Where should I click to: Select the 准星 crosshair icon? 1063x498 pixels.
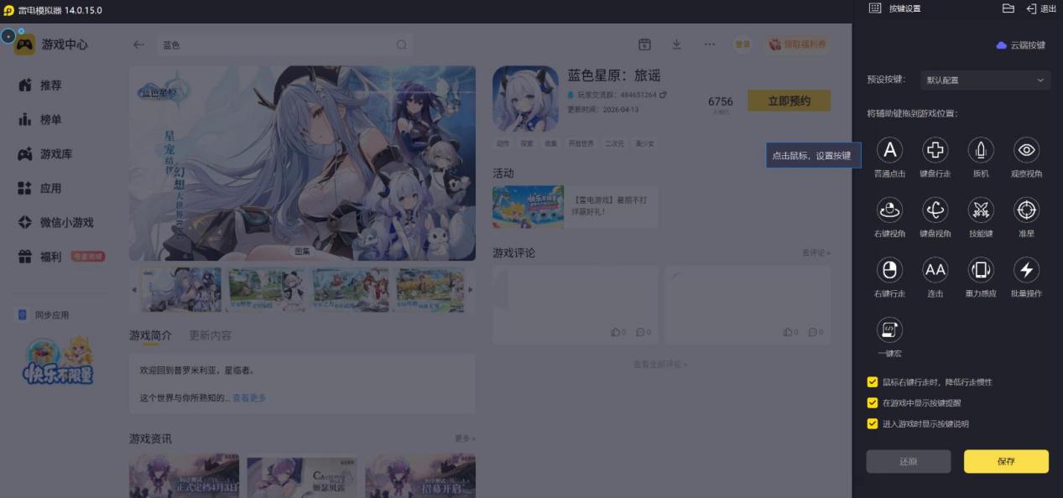(1027, 210)
